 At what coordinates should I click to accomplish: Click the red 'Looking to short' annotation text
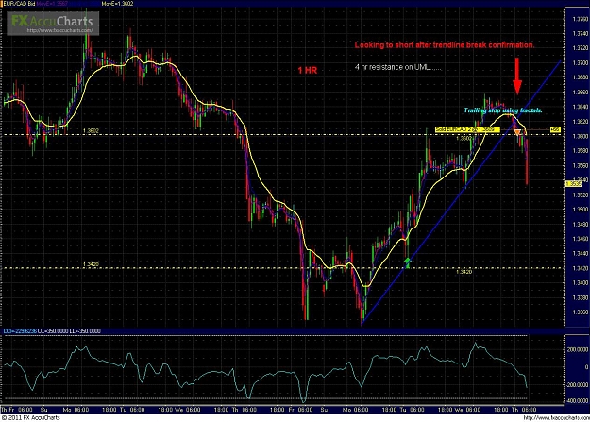(445, 45)
